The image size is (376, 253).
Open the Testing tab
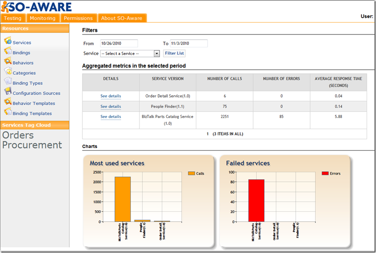point(13,18)
